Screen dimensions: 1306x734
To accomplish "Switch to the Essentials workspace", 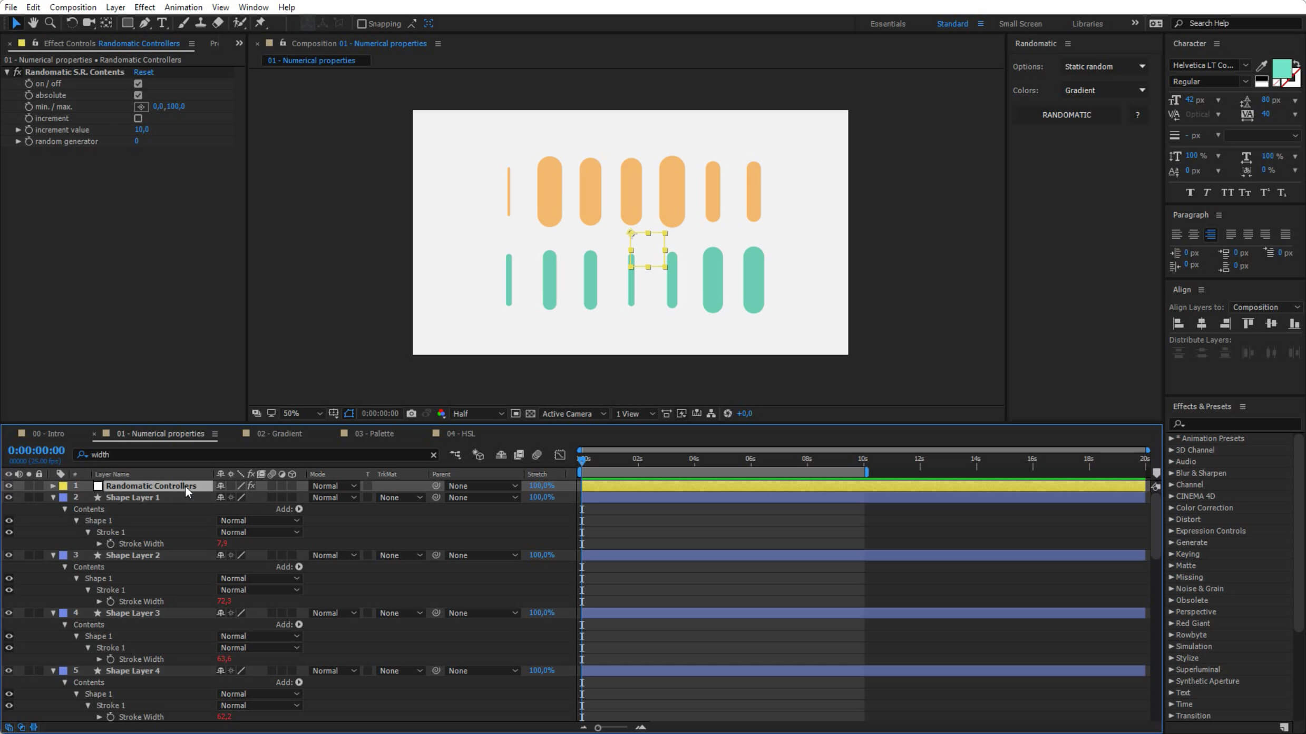I will click(x=888, y=24).
